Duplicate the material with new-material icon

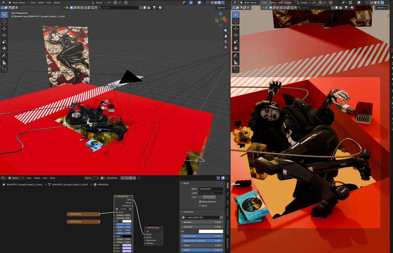click(x=131, y=178)
